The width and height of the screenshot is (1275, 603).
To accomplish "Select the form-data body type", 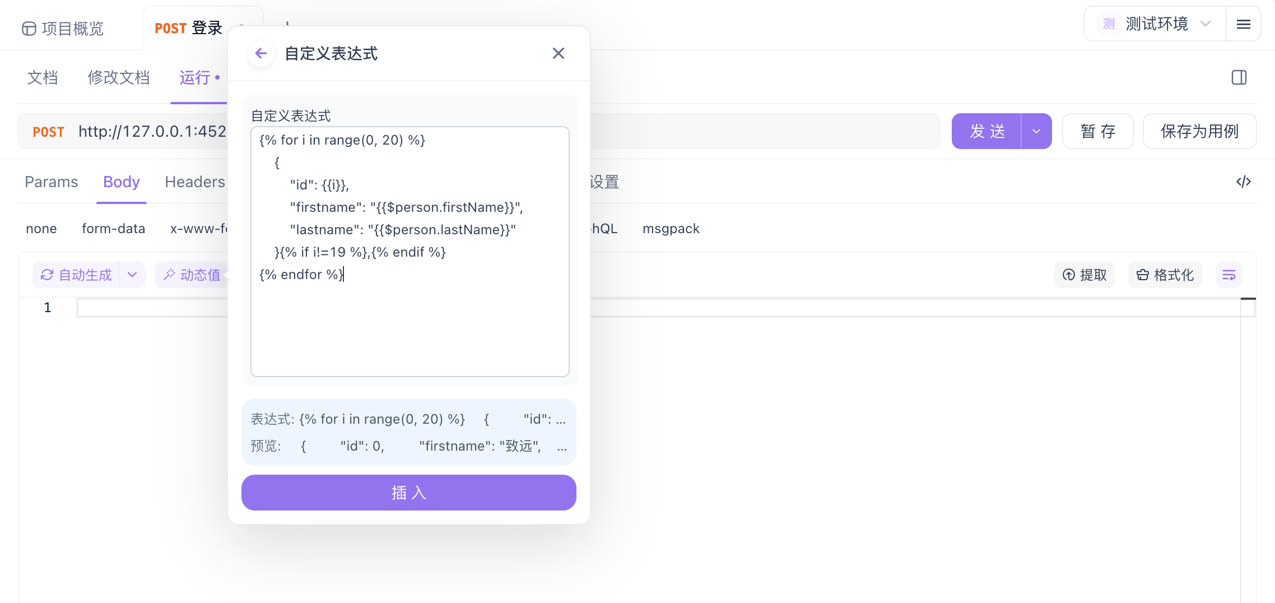I will [113, 228].
